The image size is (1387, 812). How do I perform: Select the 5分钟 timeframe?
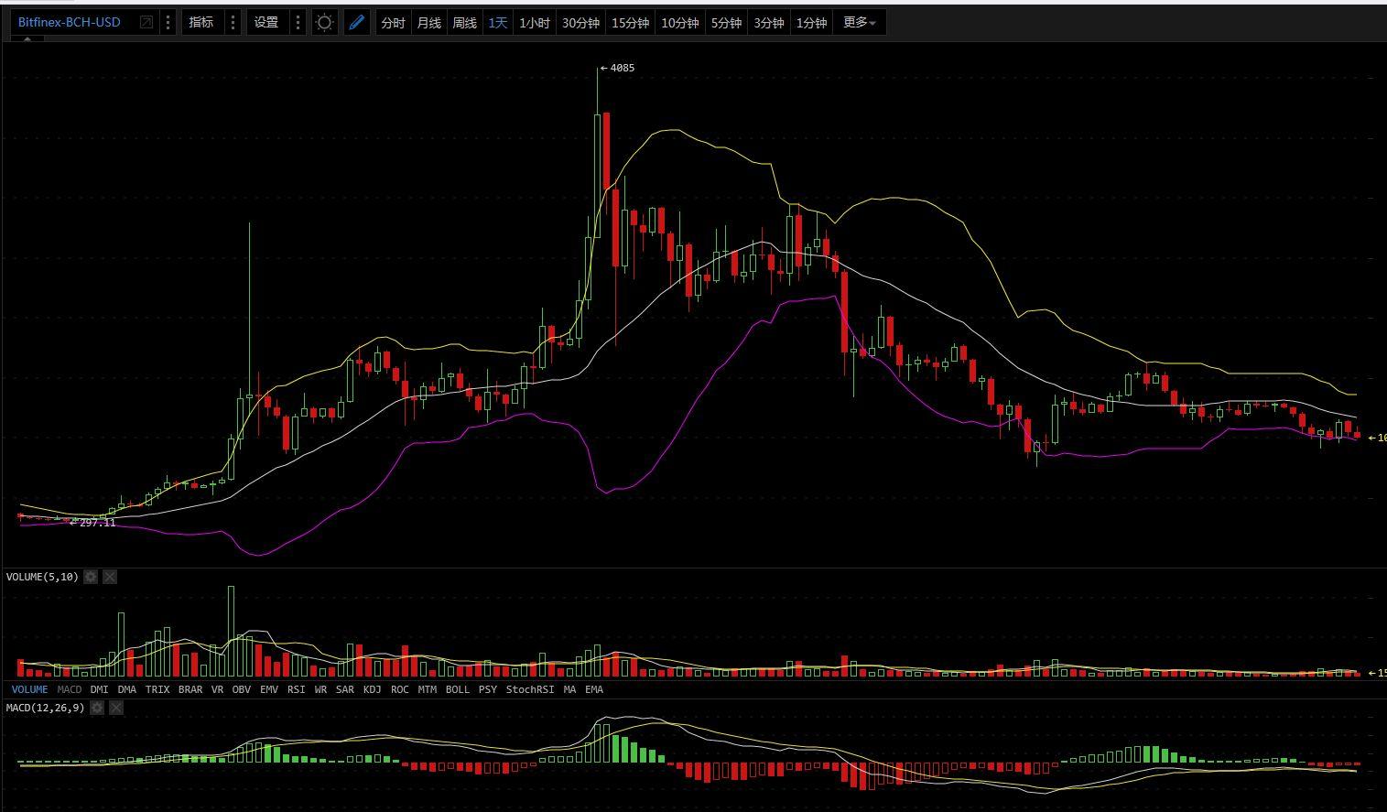[726, 23]
